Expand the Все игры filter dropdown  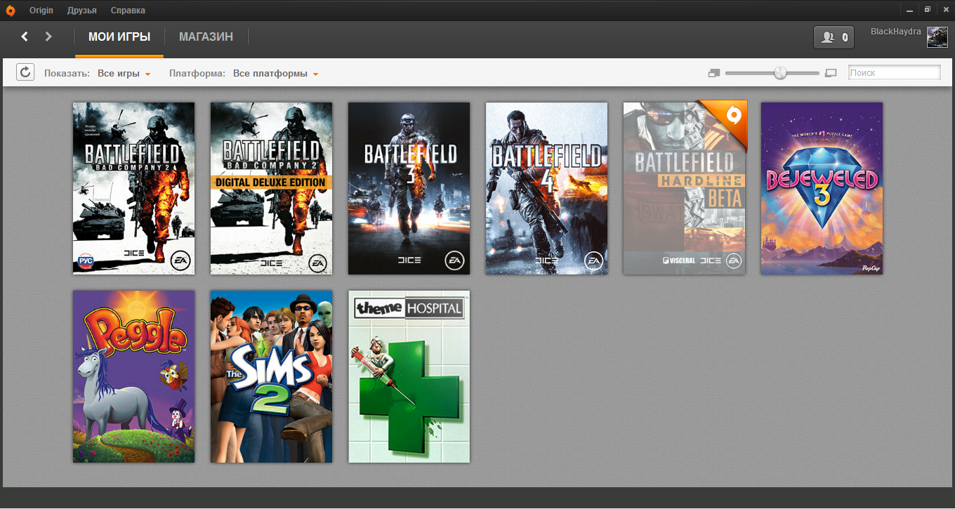pos(124,73)
